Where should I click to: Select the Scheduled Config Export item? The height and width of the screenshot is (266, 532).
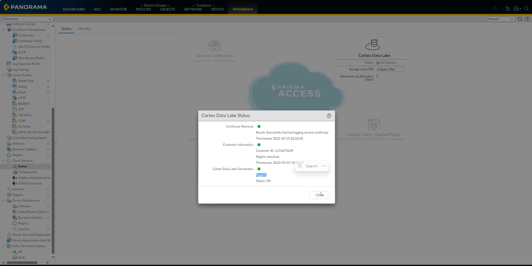click(x=29, y=137)
